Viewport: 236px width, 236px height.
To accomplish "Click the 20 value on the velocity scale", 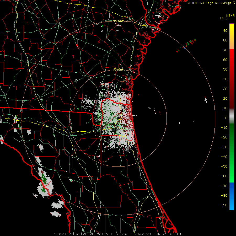I will click(x=225, y=99).
